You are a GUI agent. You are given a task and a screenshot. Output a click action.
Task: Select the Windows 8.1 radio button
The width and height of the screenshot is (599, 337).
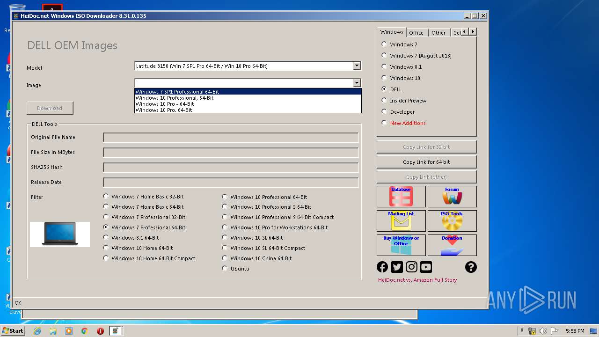click(x=384, y=66)
